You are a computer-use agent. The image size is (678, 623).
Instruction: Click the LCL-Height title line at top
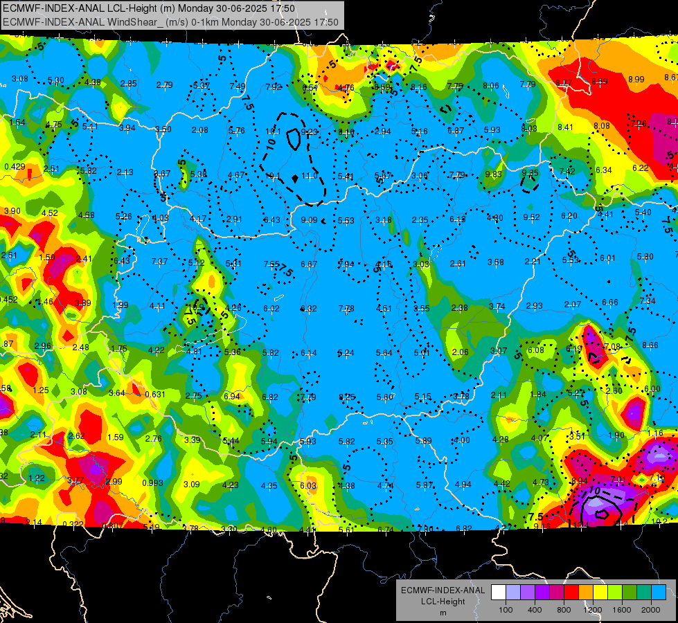(149, 8)
